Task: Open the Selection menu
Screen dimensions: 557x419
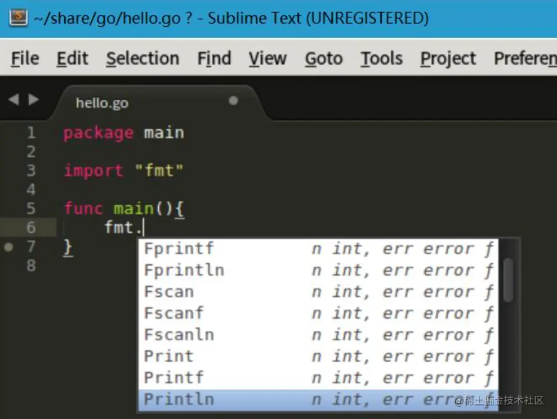Action: coord(142,58)
